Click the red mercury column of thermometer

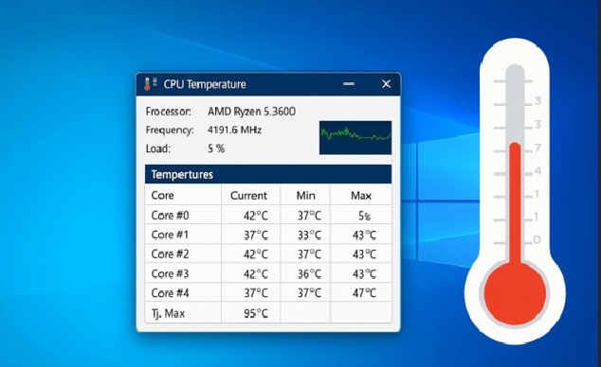coord(515,202)
